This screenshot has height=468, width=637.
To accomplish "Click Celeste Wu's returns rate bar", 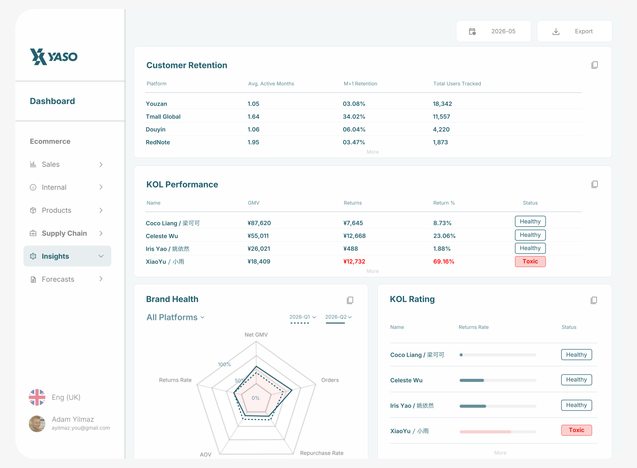I will click(471, 380).
